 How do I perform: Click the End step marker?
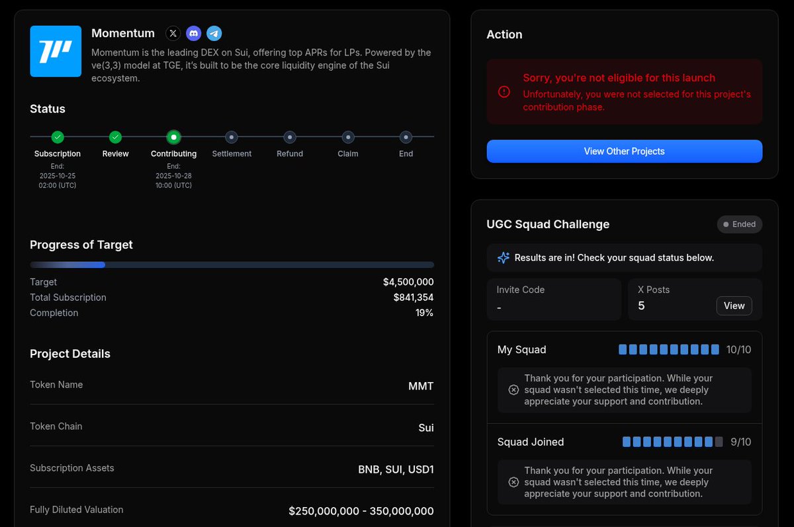[406, 137]
